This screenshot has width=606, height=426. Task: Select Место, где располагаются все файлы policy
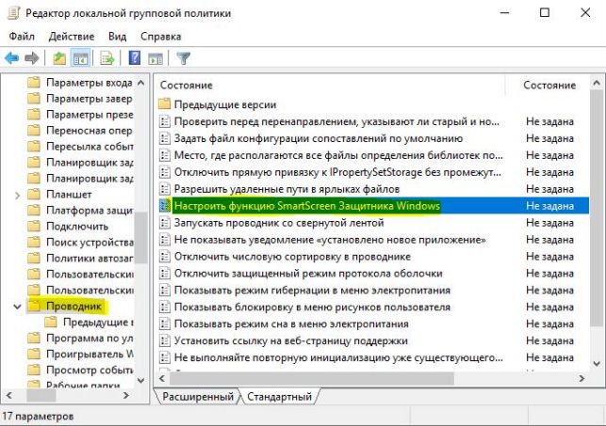click(338, 155)
